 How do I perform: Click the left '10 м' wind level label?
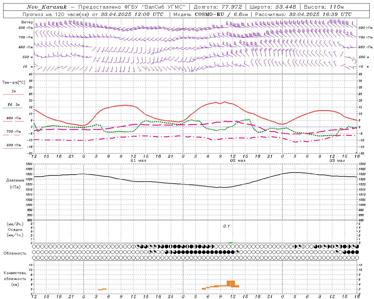28,67
